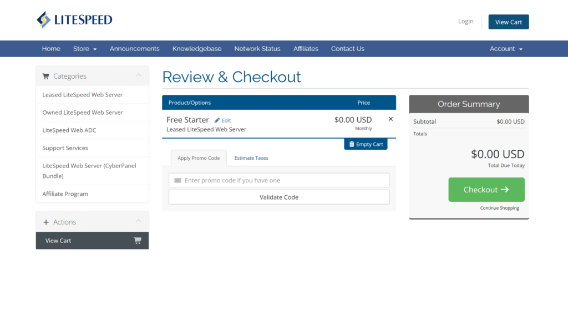Click the ticket icon in promo code field
The width and height of the screenshot is (568, 310).
pos(177,180)
